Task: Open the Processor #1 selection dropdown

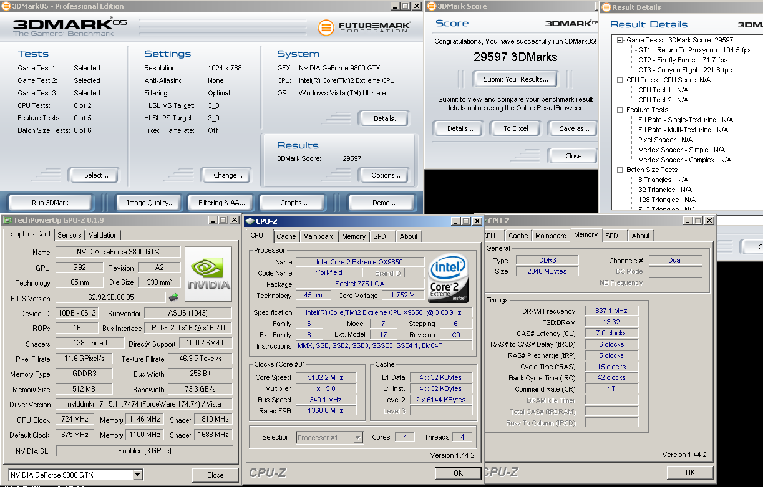Action: click(x=357, y=438)
